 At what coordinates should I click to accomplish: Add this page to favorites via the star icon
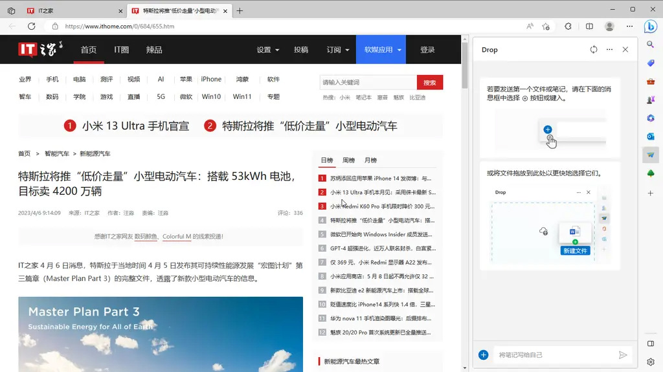(546, 27)
